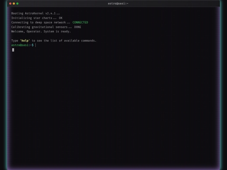227x170 pixels.
Task: Click the 'Booting AstroKernel v2.4.1...' line
Action: tap(35, 13)
